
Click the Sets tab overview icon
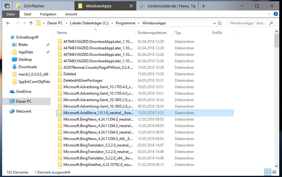(x=7, y=6)
